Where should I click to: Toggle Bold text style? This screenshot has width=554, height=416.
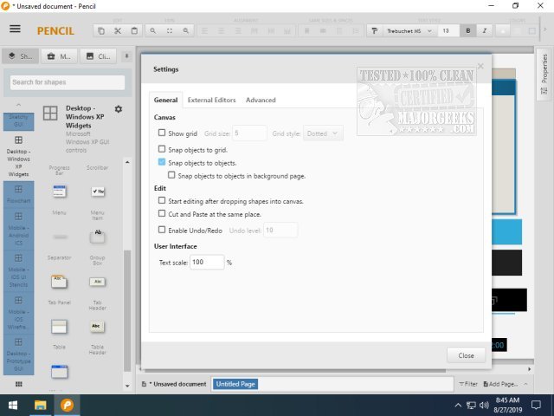468,31
